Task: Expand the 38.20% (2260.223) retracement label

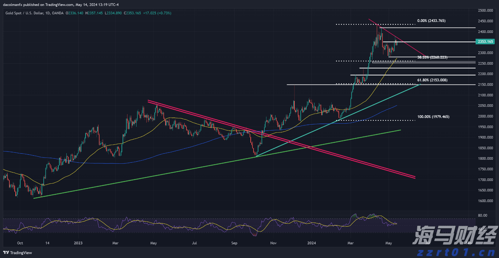Action: coord(432,57)
